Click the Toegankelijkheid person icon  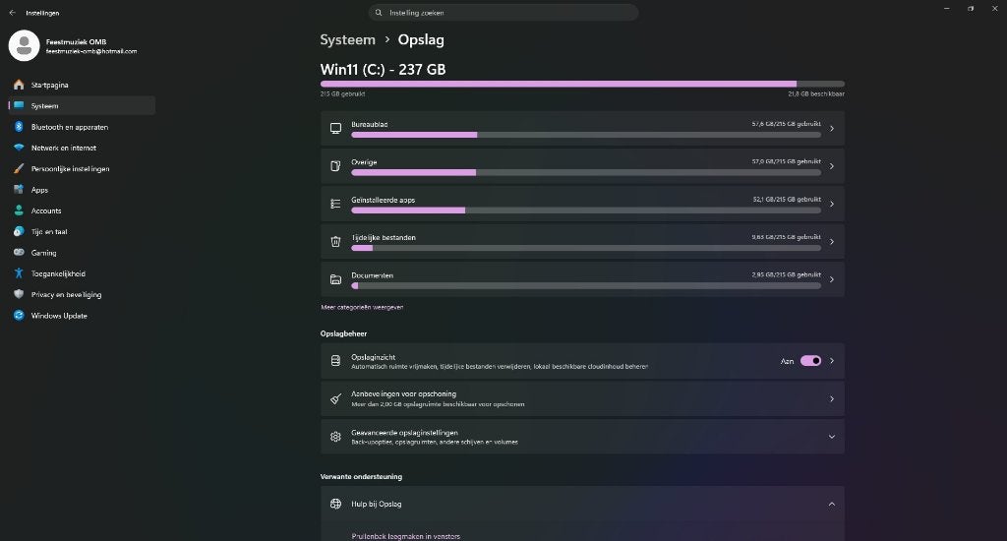pyautogui.click(x=19, y=273)
